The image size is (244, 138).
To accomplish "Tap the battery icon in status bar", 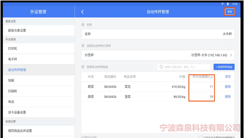I will (x=227, y=3).
